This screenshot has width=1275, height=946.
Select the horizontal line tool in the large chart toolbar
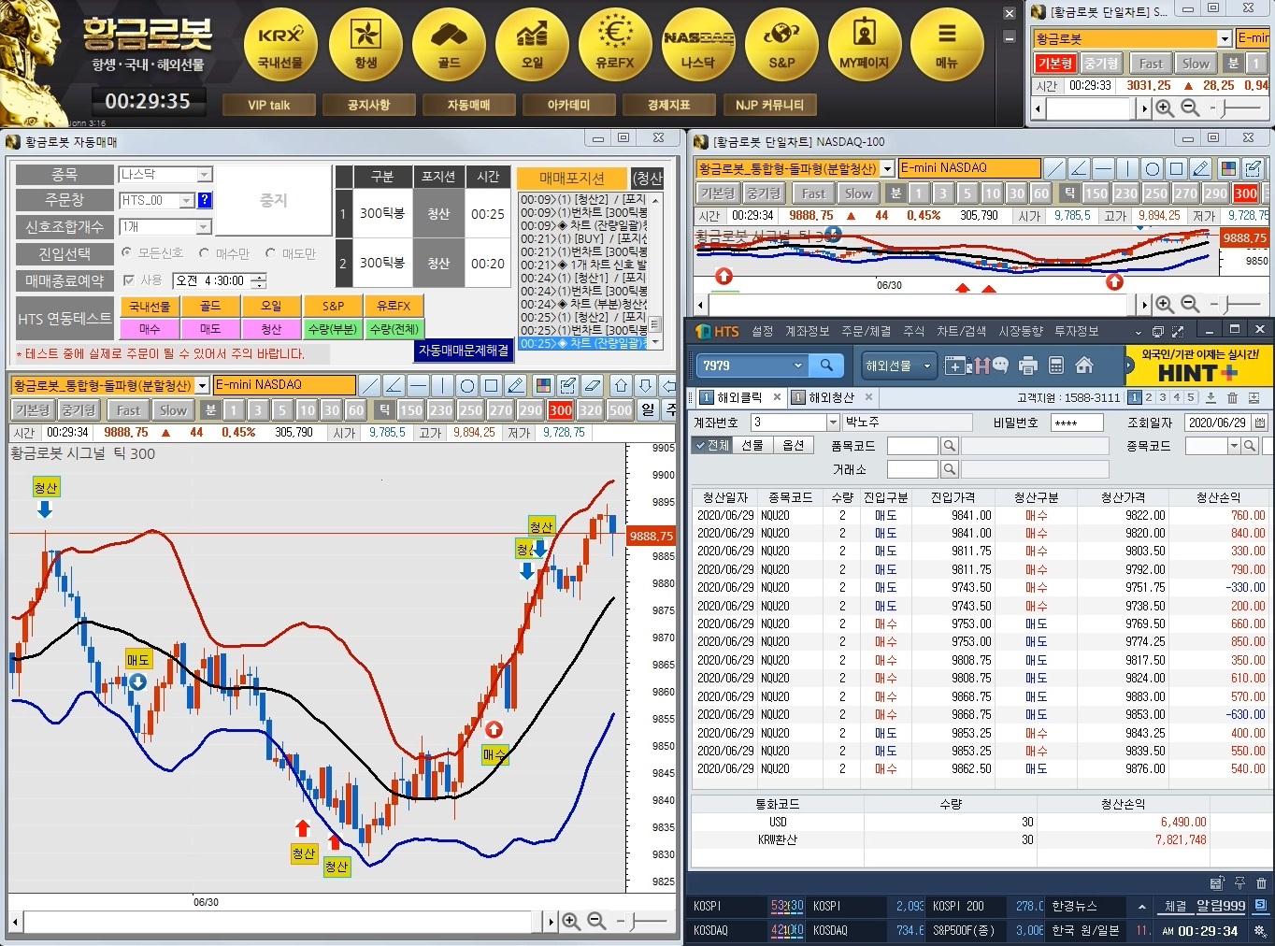tap(418, 385)
